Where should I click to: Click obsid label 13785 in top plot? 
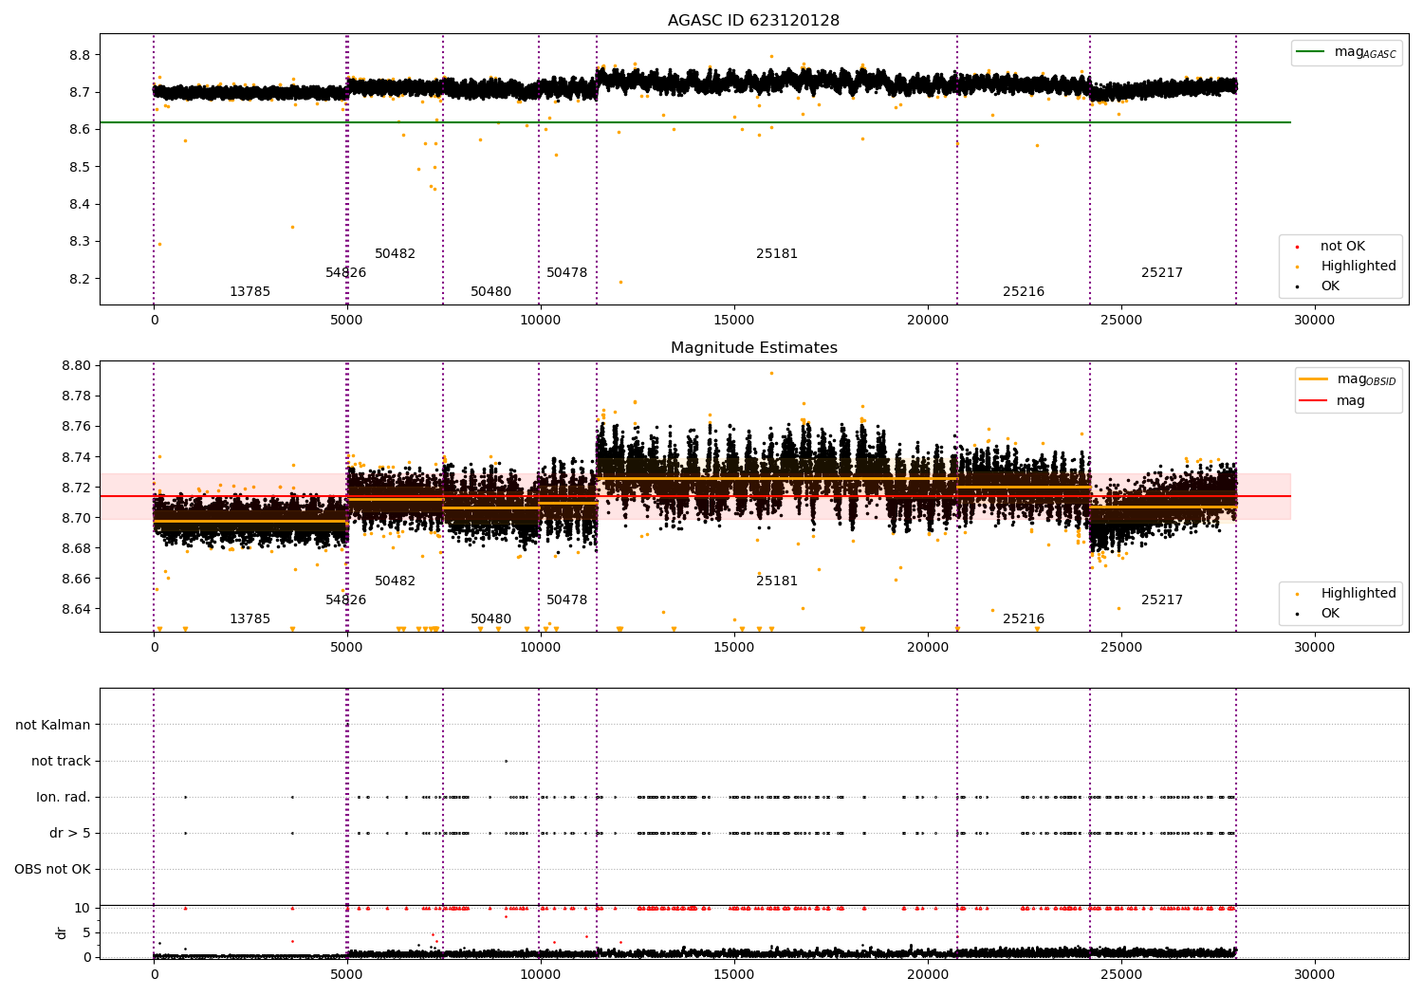pyautogui.click(x=249, y=292)
